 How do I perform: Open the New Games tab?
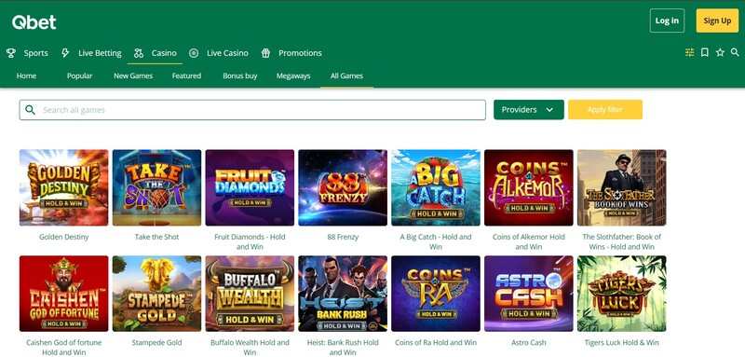tap(133, 76)
